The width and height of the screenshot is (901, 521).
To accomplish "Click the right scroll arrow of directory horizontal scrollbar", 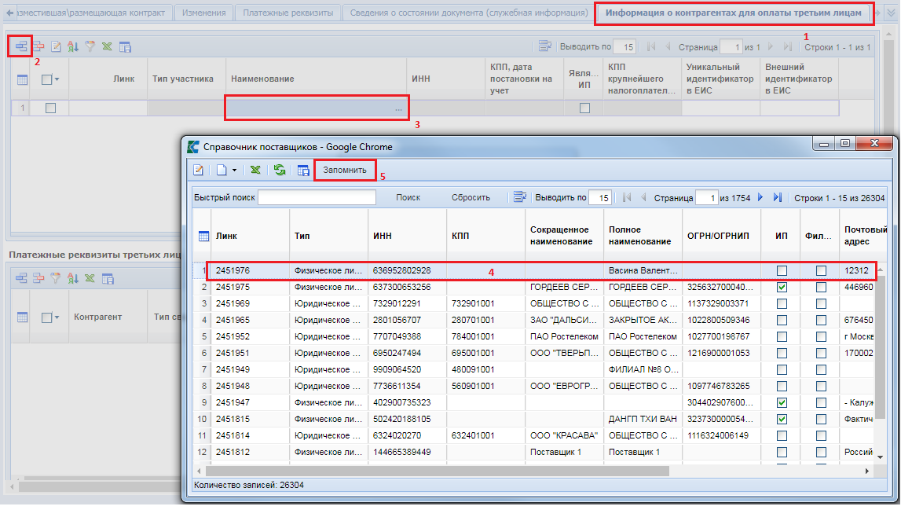I will pos(866,471).
